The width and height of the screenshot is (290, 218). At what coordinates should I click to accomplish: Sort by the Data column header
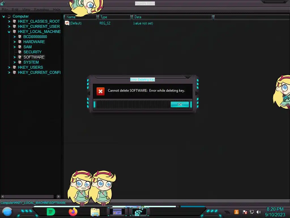[x=172, y=17]
